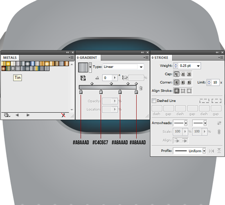The height and width of the screenshot is (205, 225).
Task: Open the gradient angle preset arrow
Action: click(115, 78)
